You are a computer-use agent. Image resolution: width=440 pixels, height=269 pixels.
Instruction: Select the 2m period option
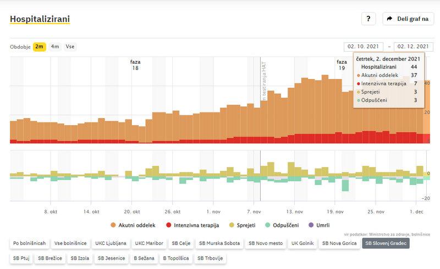[40, 47]
